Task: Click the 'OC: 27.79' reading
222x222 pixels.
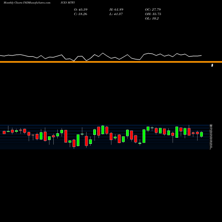Action: [x=153, y=10]
